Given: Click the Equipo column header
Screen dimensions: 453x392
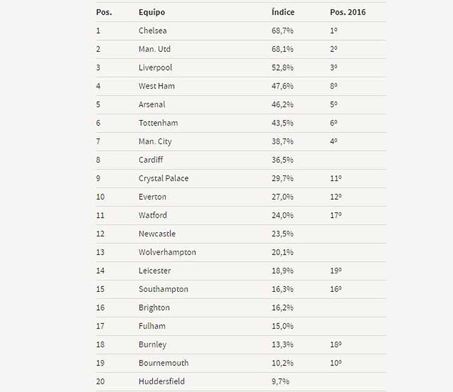Looking at the screenshot, I should (x=152, y=13).
